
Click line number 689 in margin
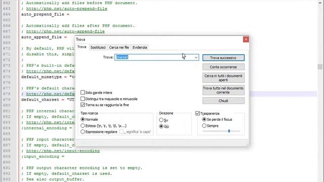click(7, 157)
